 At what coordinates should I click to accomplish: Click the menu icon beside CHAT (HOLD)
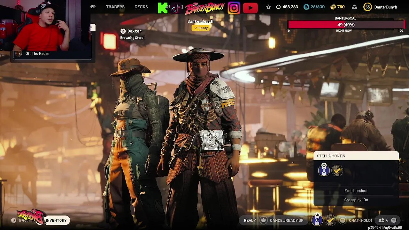(x=343, y=220)
